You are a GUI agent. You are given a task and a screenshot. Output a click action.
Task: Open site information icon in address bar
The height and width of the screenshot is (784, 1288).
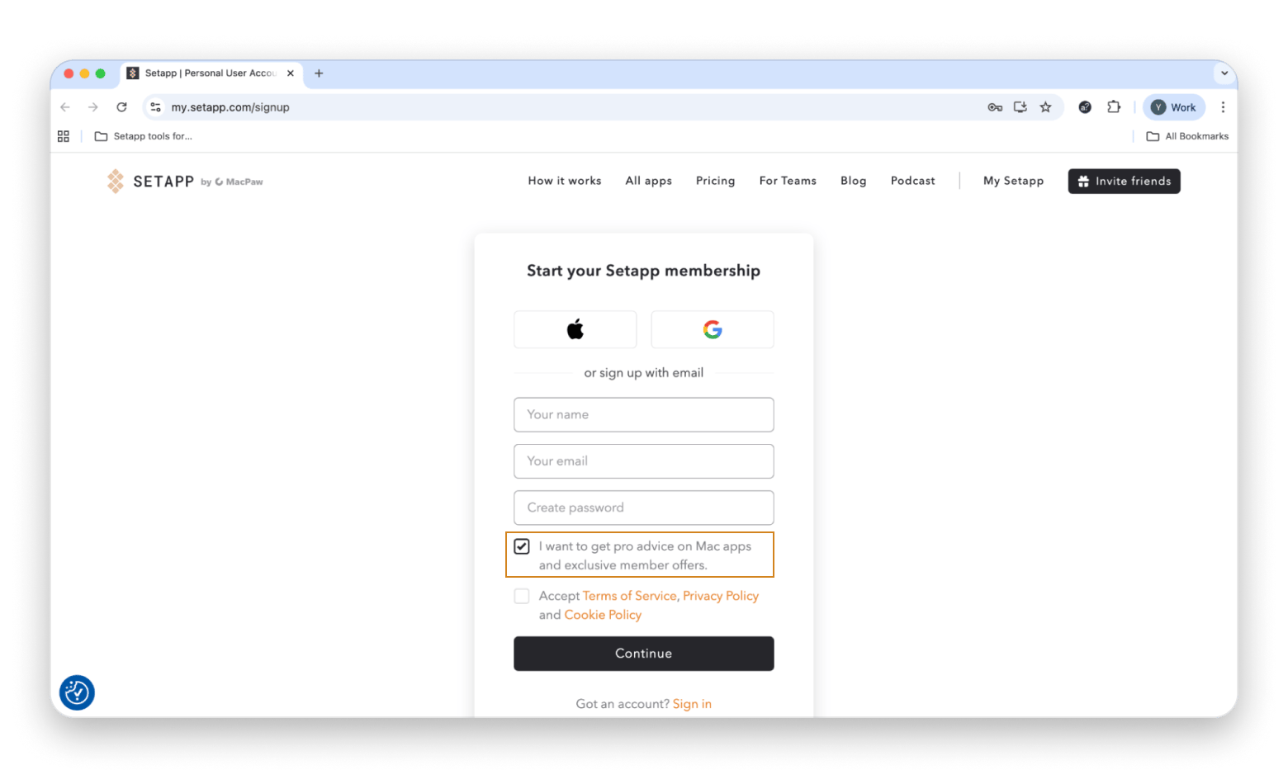[155, 107]
